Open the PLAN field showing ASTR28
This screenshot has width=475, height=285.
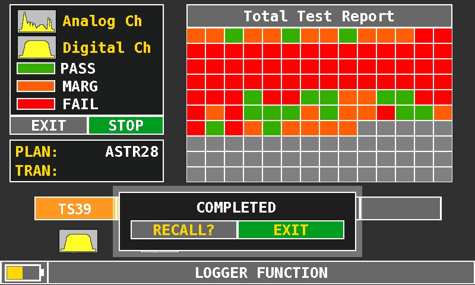coord(87,152)
